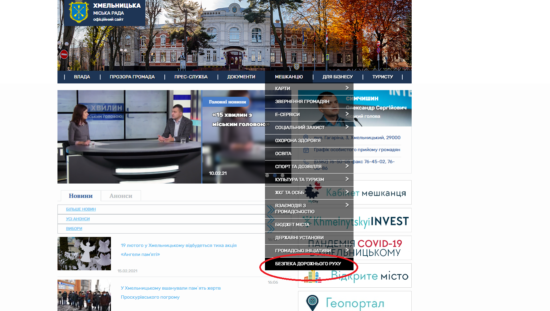The width and height of the screenshot is (550, 311).
Task: Open the ПРОЗОРА ГРОМАДА navigation item
Action: (x=132, y=77)
